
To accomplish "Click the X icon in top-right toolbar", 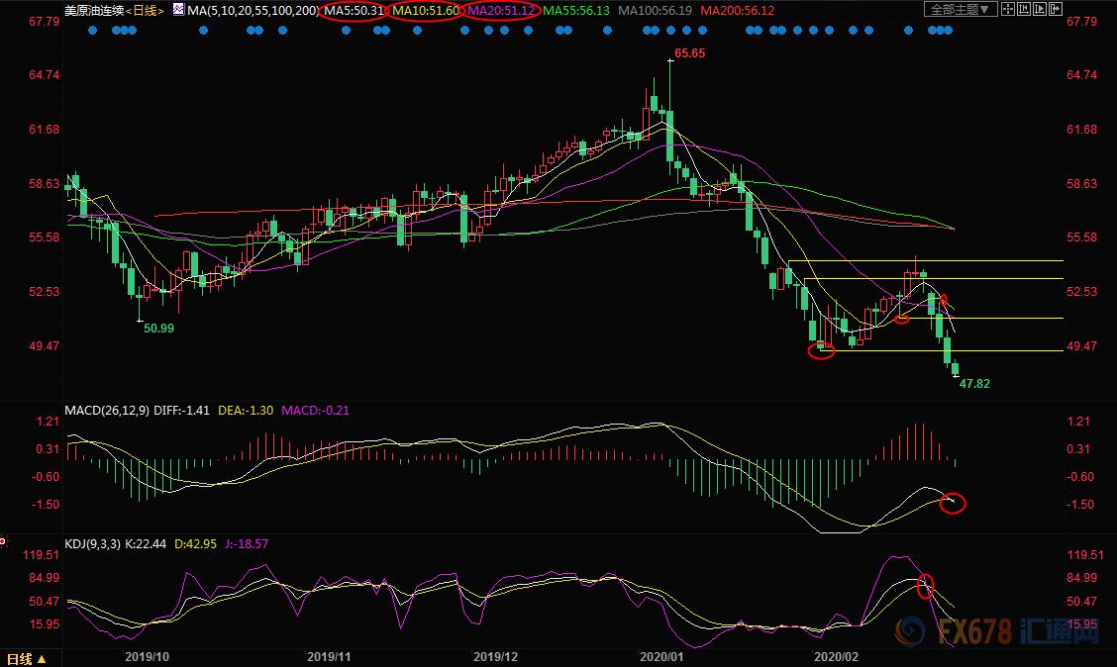I will [1054, 10].
